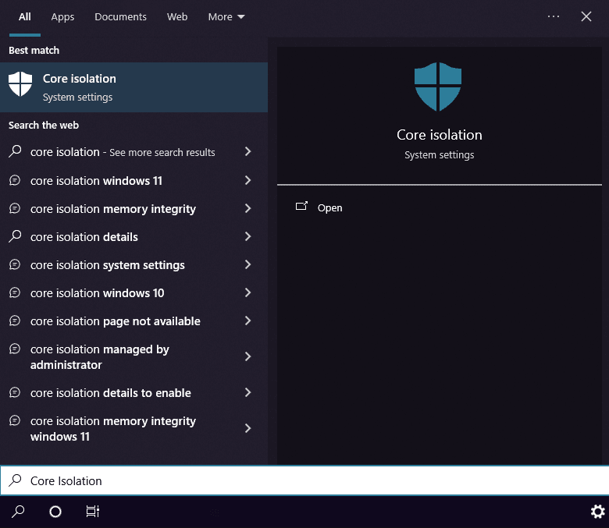The height and width of the screenshot is (528, 609).
Task: Click the large blue shield icon in preview
Action: (x=438, y=87)
